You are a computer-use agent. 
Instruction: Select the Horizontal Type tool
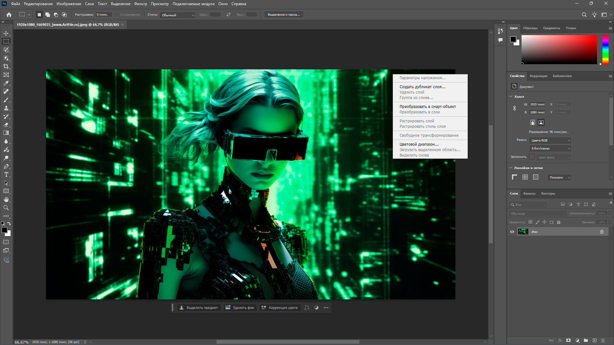point(6,174)
